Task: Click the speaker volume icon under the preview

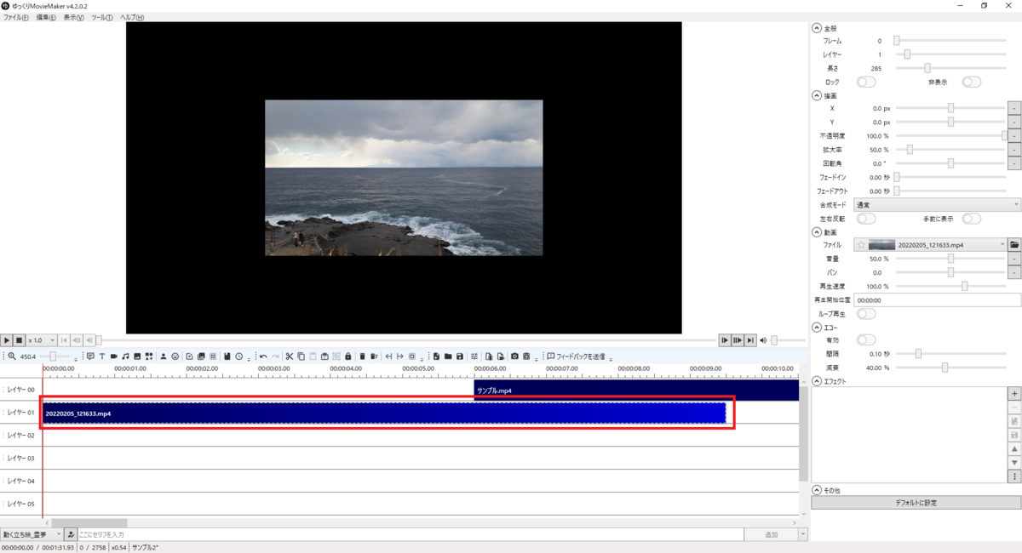Action: click(764, 340)
